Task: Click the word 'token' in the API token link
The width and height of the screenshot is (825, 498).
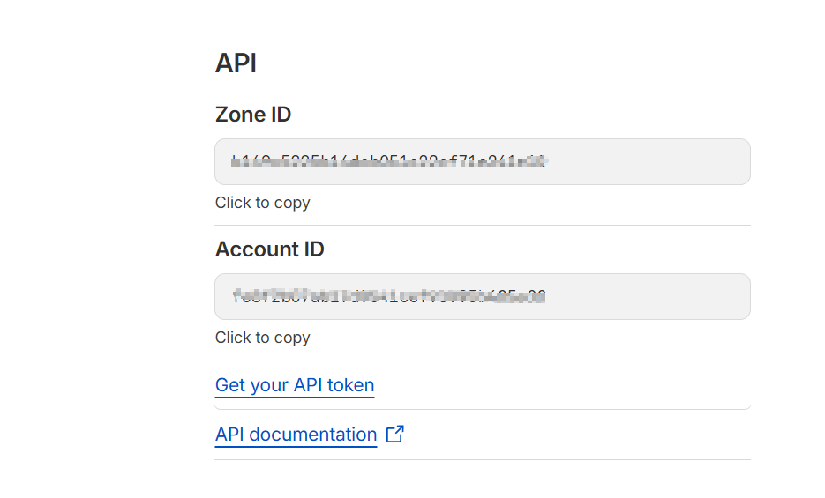Action: (351, 385)
